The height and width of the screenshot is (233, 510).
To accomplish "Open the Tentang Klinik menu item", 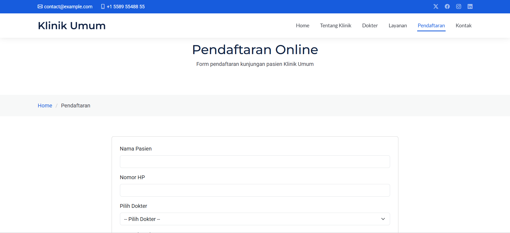I will [335, 25].
